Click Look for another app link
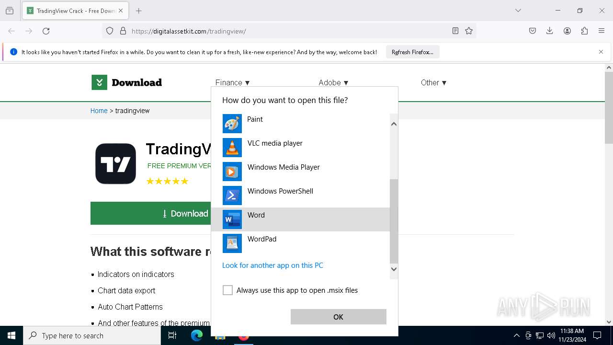613x345 pixels. pos(272,265)
